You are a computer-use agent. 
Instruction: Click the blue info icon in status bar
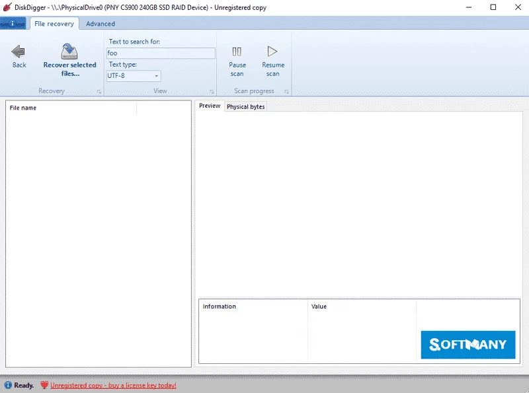pyautogui.click(x=8, y=385)
